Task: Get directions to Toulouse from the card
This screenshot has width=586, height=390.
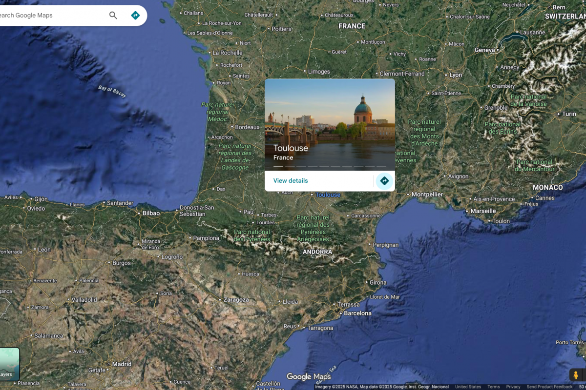Action: click(x=384, y=181)
